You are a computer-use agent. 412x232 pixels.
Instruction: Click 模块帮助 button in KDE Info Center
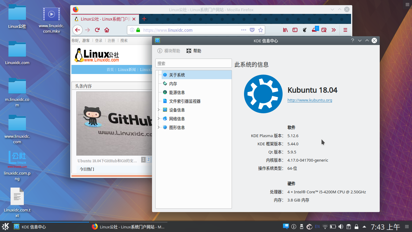[169, 51]
